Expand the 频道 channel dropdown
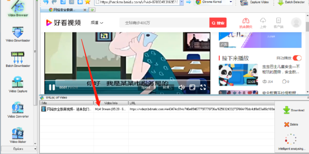309x154 pixels. 97,23
